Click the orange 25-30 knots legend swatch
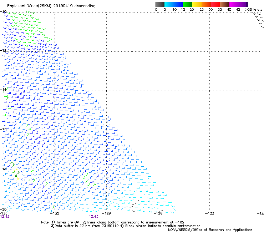This screenshot has height=232, width=264. pyautogui.click(x=206, y=4)
